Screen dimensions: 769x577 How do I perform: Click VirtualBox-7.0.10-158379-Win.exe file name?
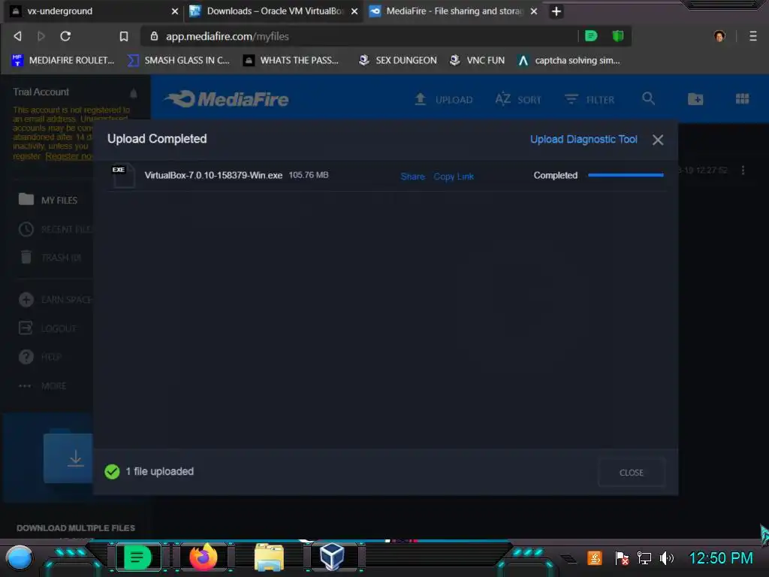[213, 175]
